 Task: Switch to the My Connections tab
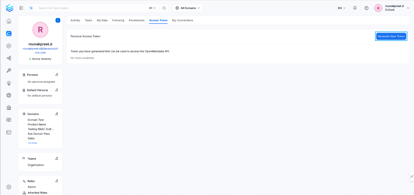183,20
